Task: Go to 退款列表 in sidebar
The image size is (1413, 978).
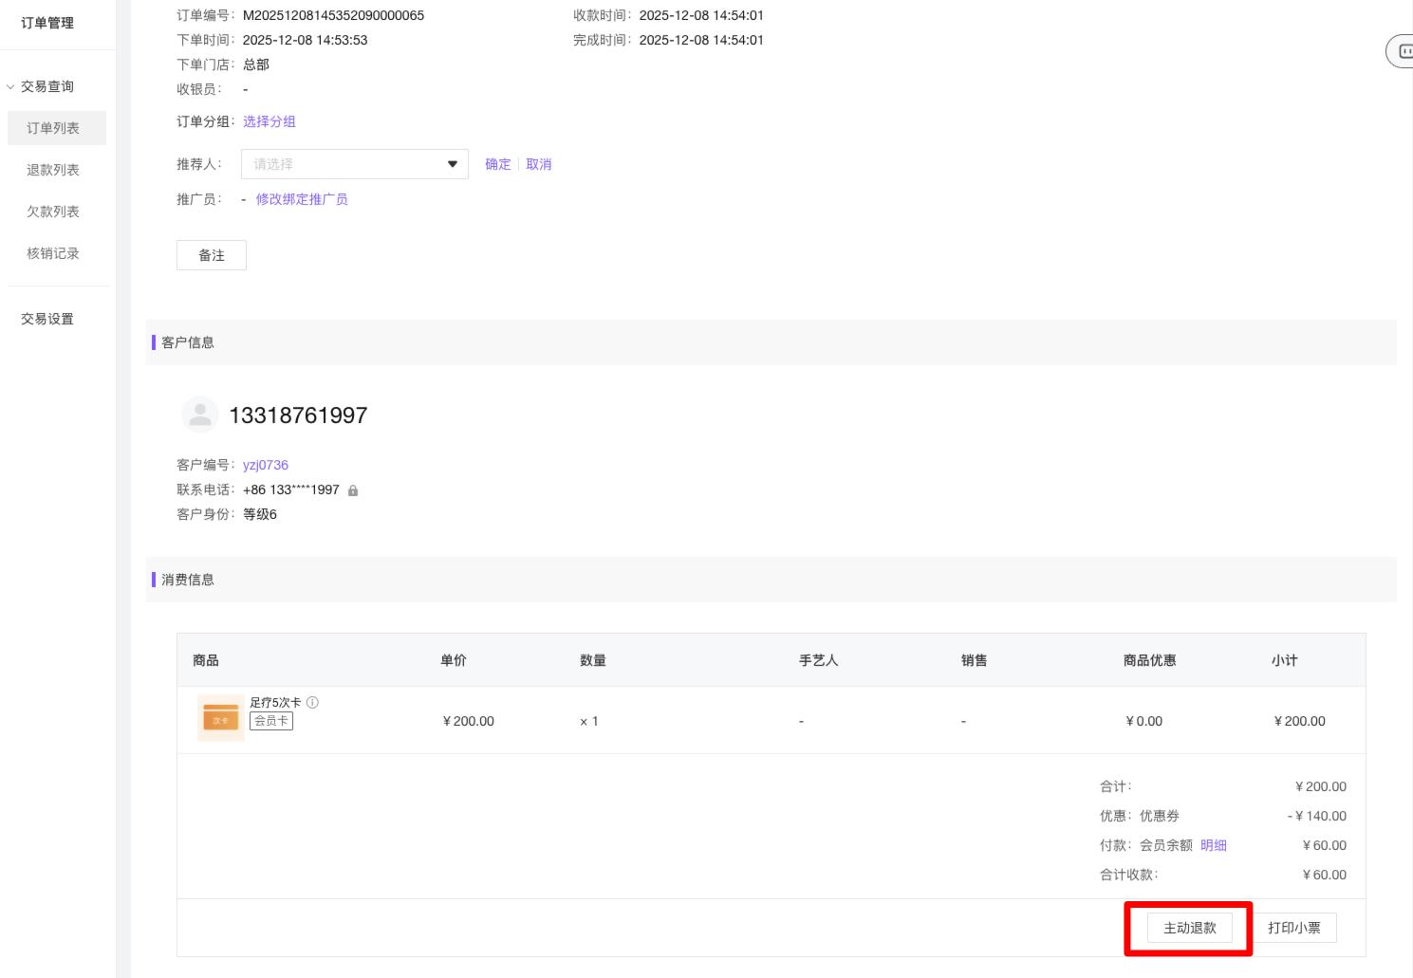Action: click(x=53, y=170)
